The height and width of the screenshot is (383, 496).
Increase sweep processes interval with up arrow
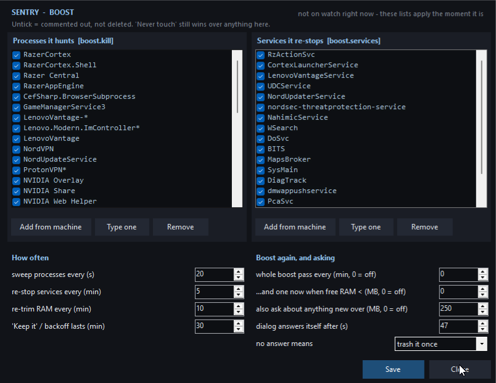point(239,271)
